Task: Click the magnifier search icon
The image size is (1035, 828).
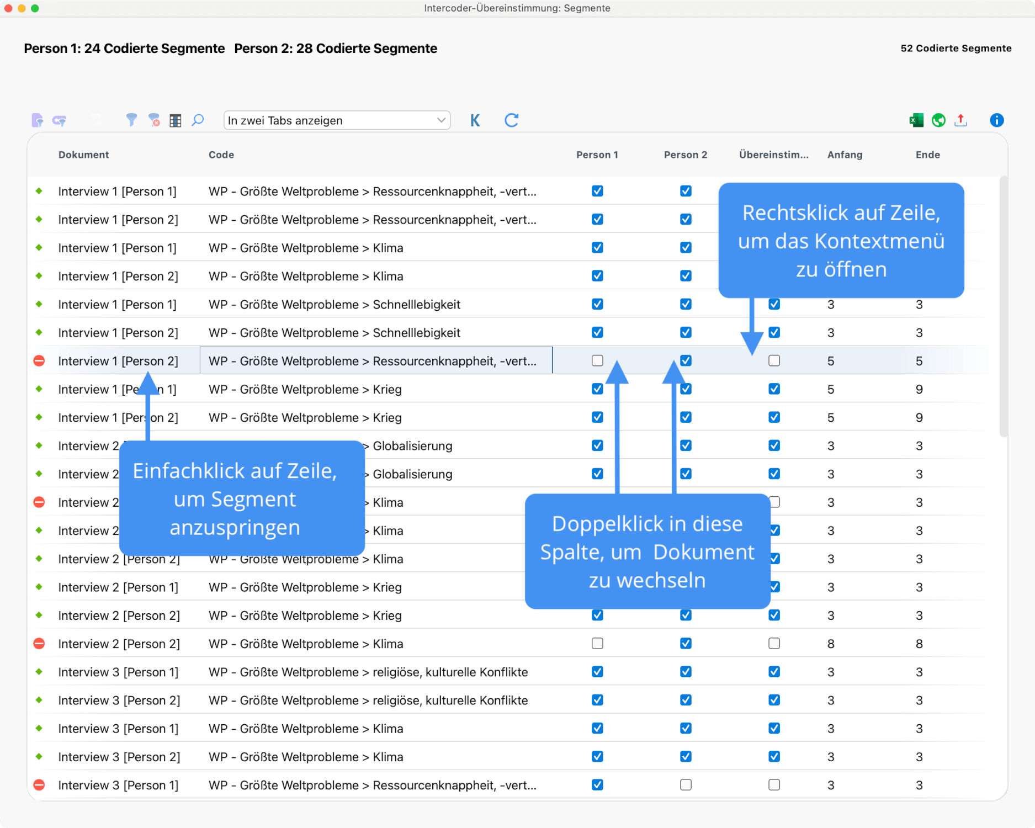Action: point(198,120)
